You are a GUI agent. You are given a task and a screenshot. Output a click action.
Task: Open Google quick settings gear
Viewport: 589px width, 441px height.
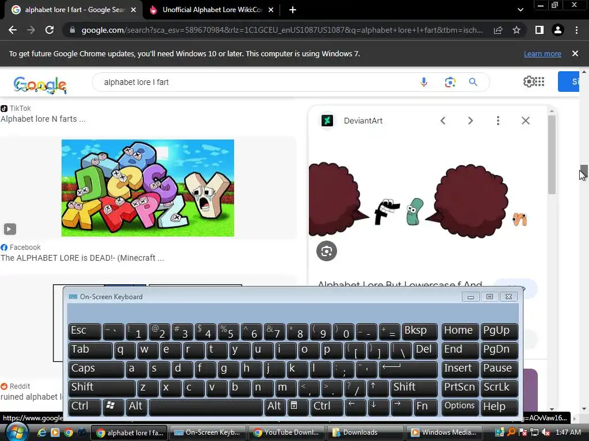pyautogui.click(x=529, y=82)
